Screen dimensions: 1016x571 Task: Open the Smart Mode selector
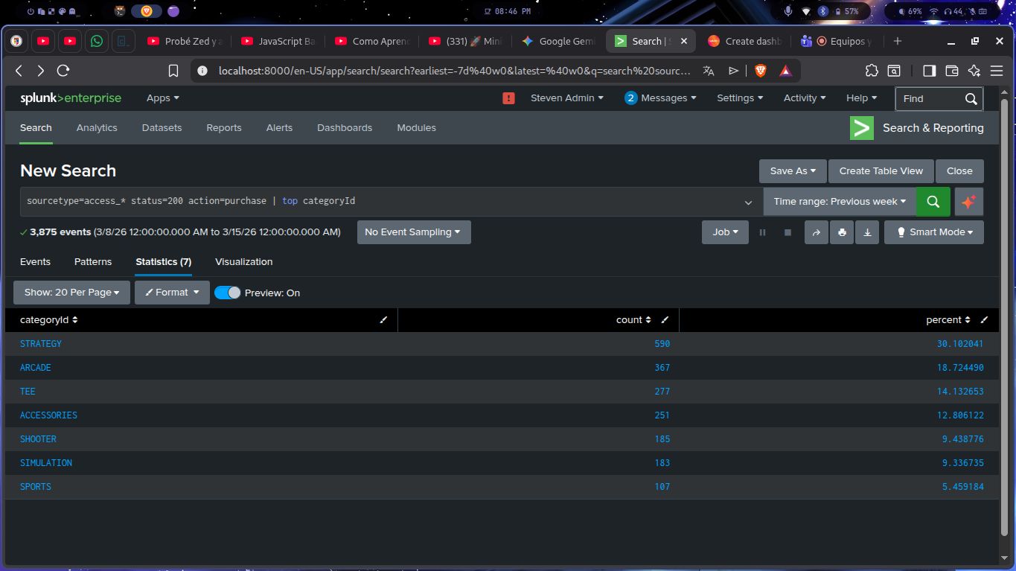[x=933, y=232]
